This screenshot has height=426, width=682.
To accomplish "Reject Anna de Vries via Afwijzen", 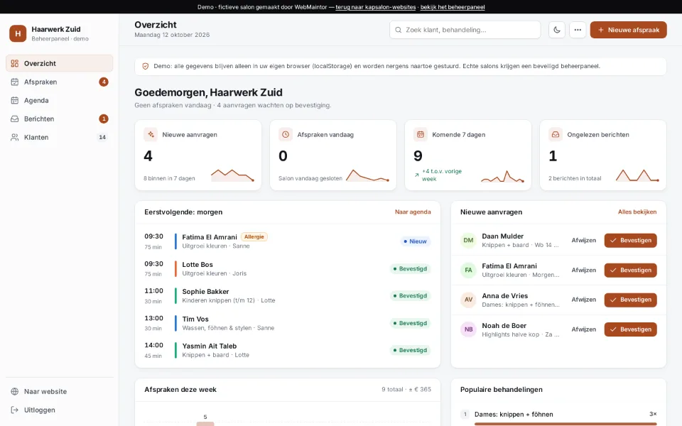I will click(x=584, y=300).
